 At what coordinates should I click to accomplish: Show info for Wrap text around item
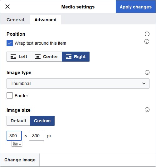pyautogui.click(x=147, y=41)
